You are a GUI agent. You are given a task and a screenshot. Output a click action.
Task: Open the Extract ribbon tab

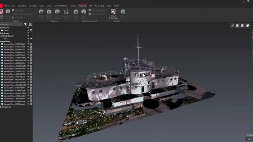click(x=49, y=6)
